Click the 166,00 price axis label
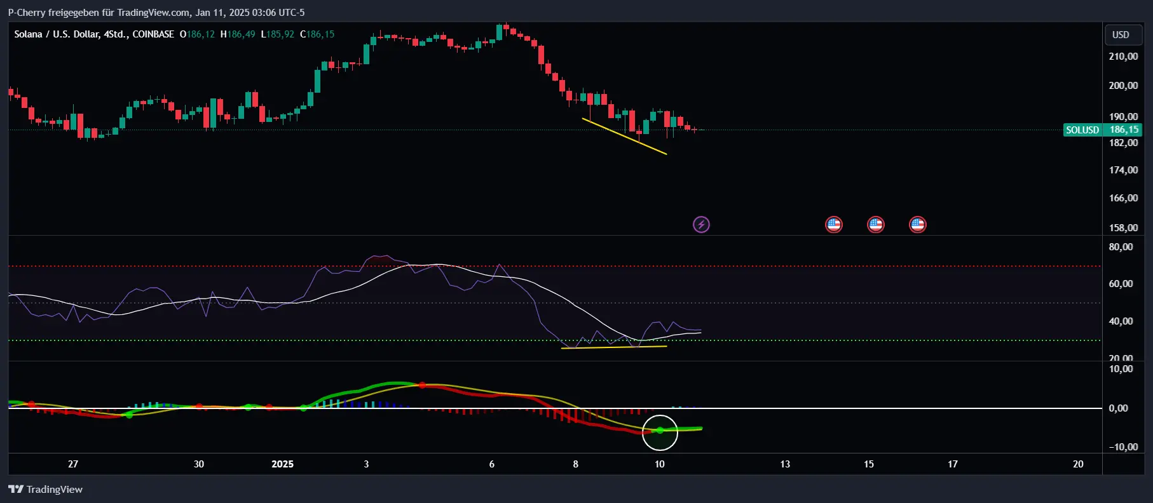This screenshot has width=1153, height=503. [1123, 198]
